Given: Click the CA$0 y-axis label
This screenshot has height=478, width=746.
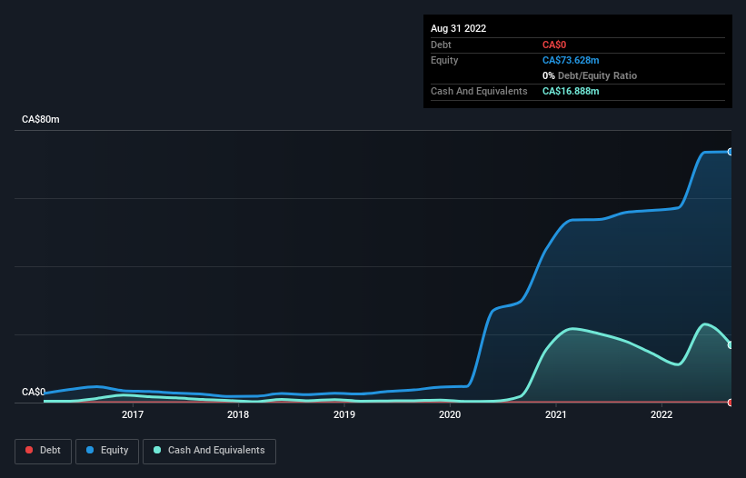Looking at the screenshot, I should pyautogui.click(x=34, y=392).
